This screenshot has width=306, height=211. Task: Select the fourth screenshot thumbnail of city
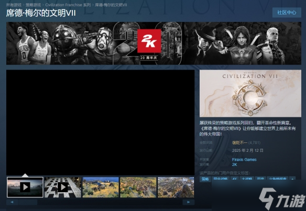tap(138, 187)
